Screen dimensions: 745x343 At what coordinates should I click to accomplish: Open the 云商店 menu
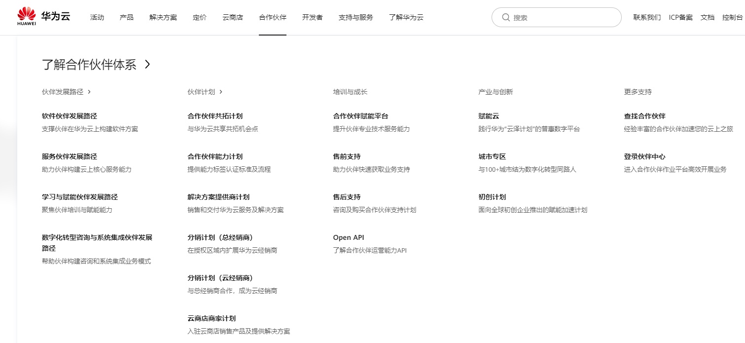pyautogui.click(x=233, y=17)
